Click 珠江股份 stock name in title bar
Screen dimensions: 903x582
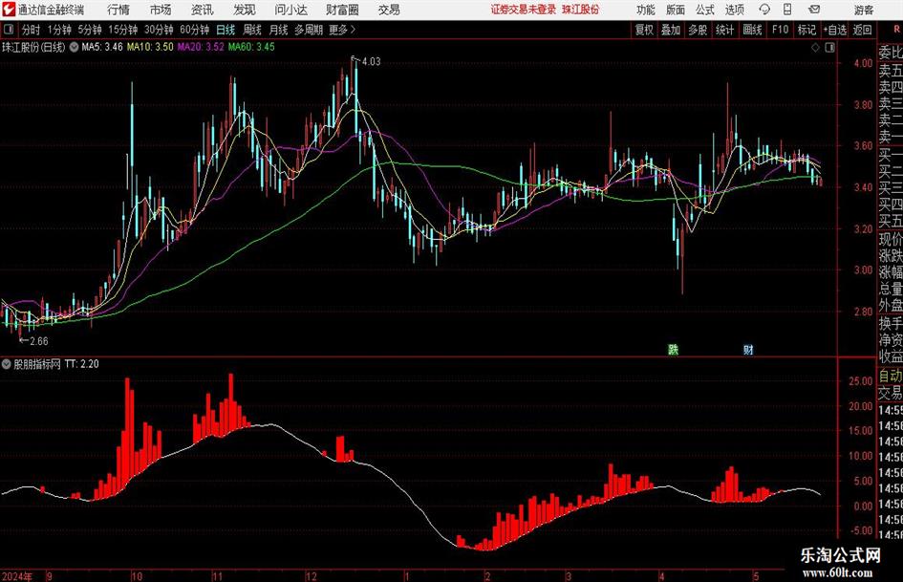click(581, 10)
